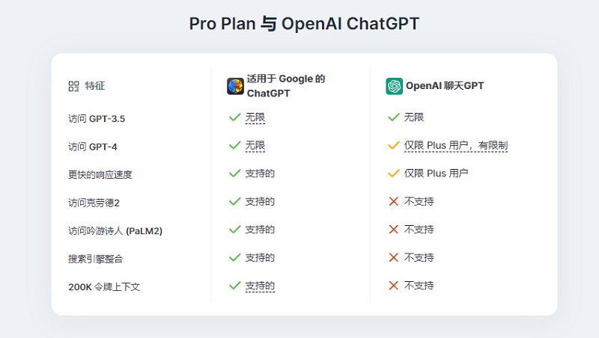Click the 访问 GPT-4 feature label

[93, 147]
